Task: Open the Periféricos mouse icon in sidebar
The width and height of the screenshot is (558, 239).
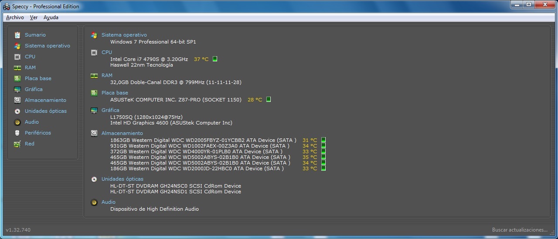Action: (x=17, y=133)
